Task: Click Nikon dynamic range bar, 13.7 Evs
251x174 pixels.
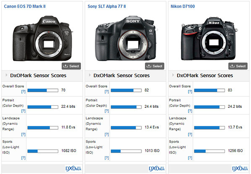Action: pos(209,128)
